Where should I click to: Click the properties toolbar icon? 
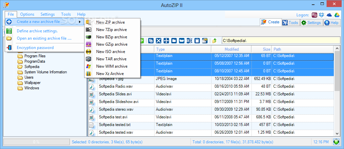tap(205, 41)
